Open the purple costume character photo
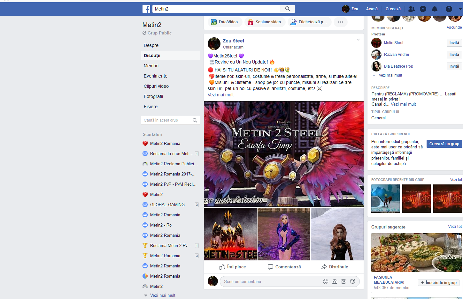463x299 pixels. [284, 234]
